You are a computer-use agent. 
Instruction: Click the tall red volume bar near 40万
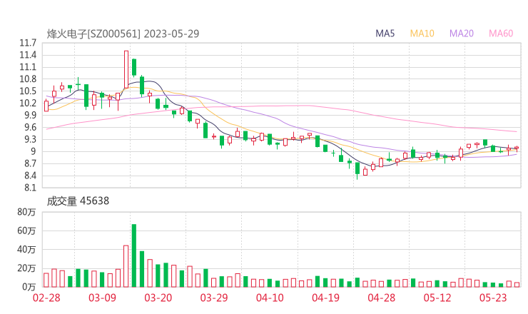tap(126, 266)
